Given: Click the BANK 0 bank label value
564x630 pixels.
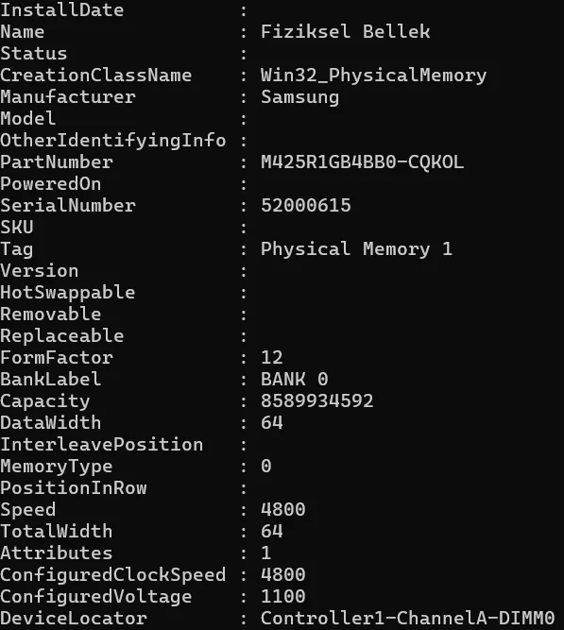Looking at the screenshot, I should (295, 380).
